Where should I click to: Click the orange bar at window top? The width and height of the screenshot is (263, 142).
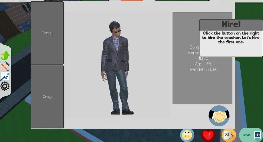tap(132, 0)
